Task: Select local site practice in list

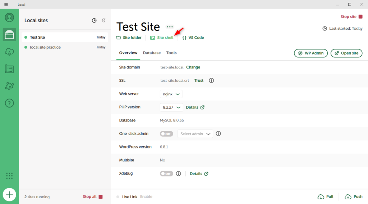Action: click(x=65, y=47)
